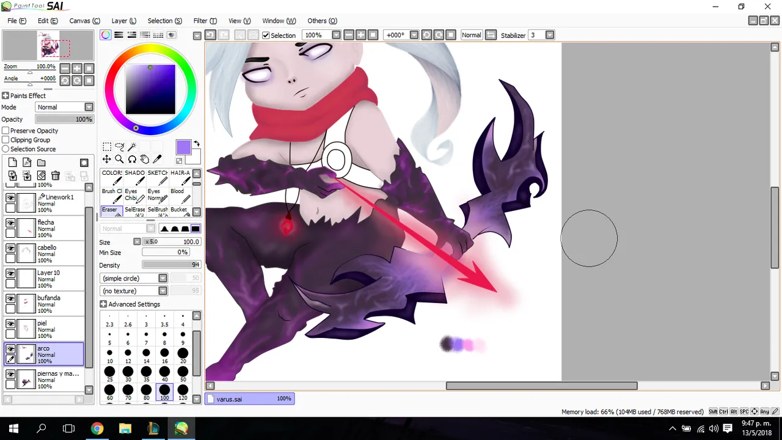Adjust the Density slider
This screenshot has height=440, width=782.
[x=171, y=265]
